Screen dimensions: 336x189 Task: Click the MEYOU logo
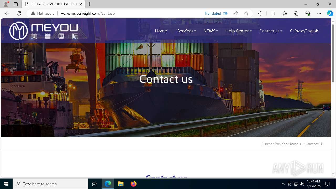[44, 31]
